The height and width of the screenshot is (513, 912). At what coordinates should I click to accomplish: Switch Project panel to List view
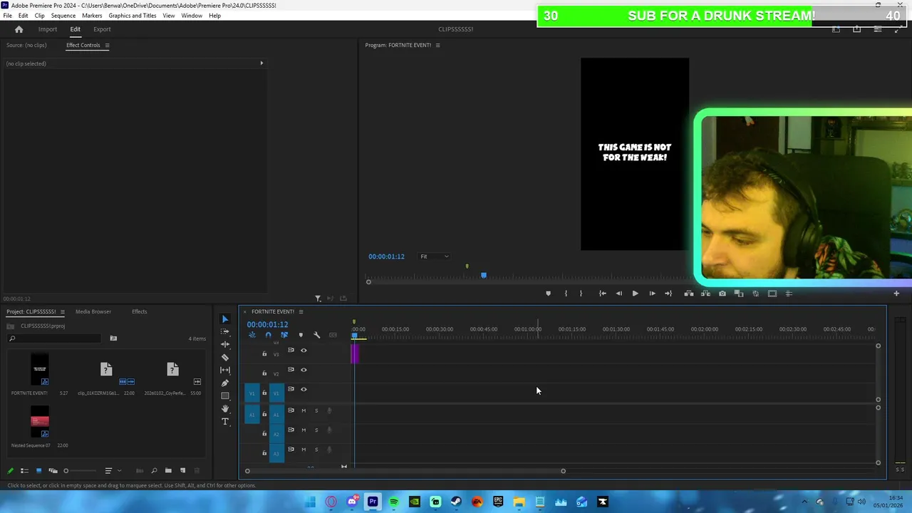pos(24,470)
